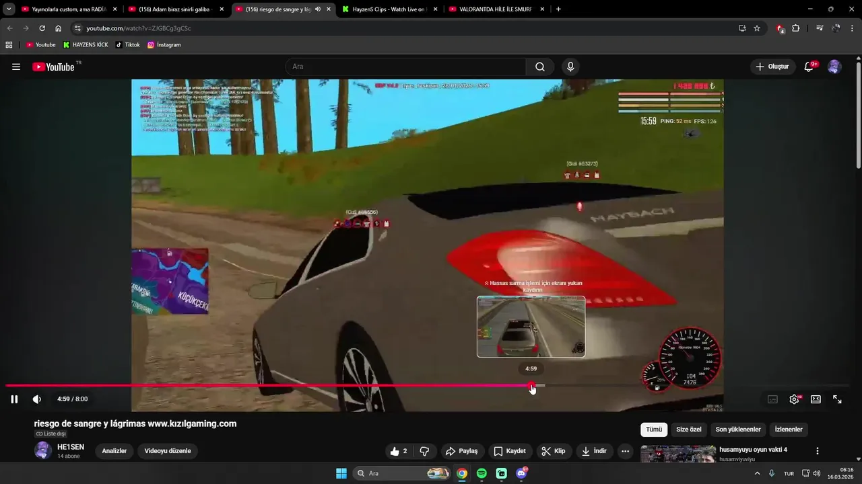Bookmark this page with the star

[x=757, y=28]
